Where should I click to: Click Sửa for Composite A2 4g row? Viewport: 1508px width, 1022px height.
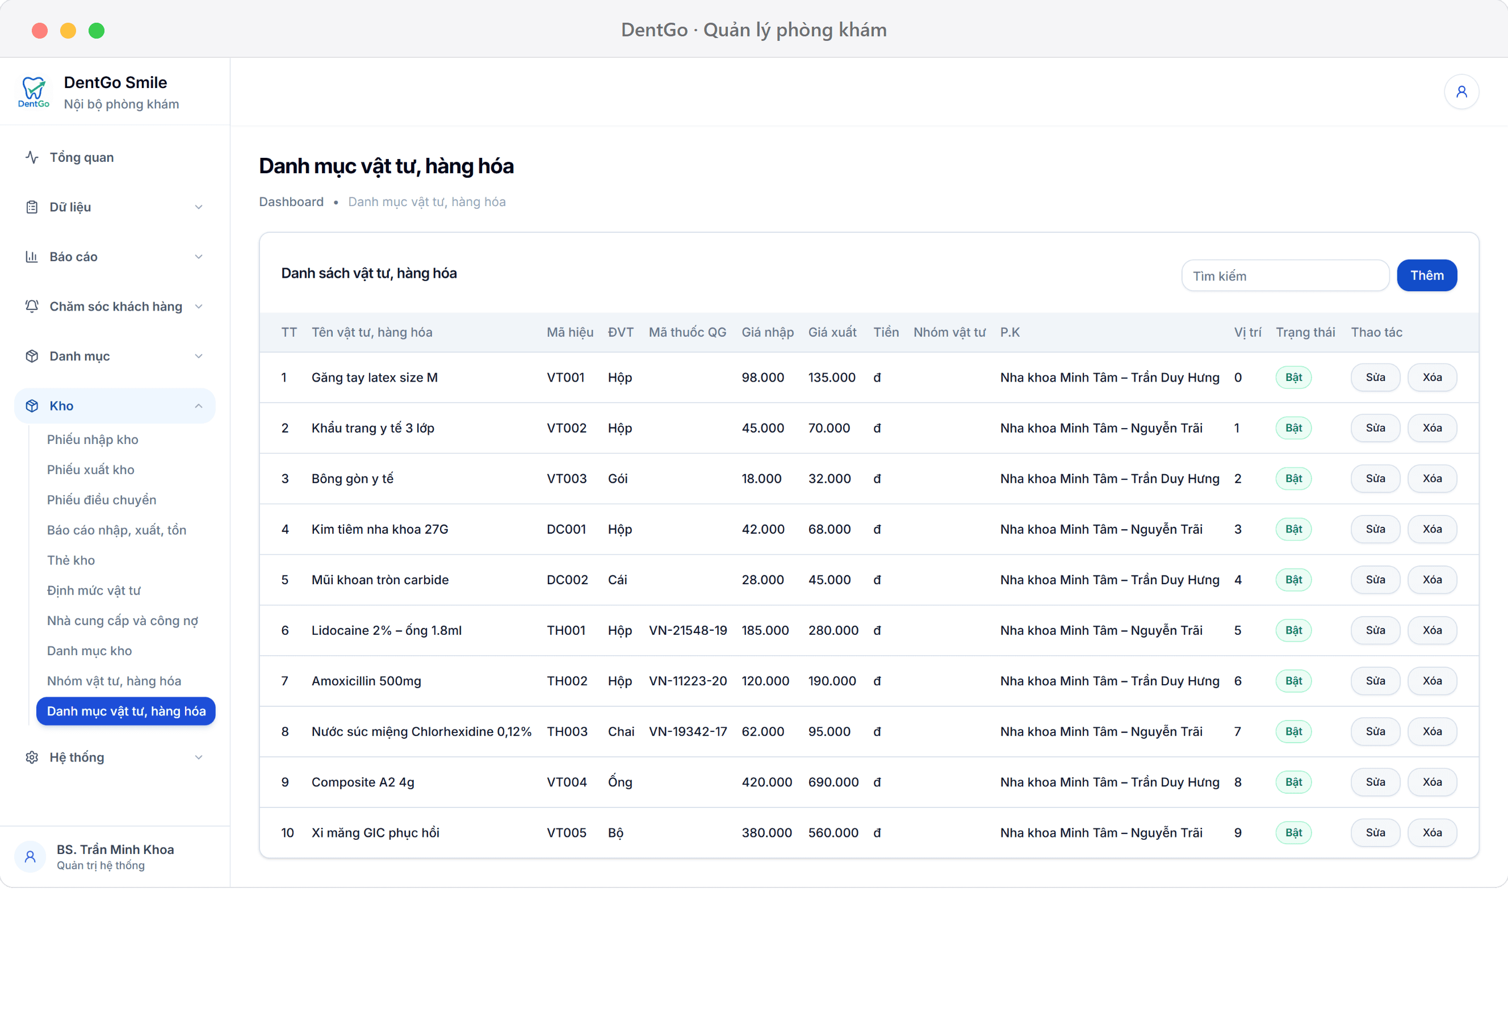tap(1375, 782)
